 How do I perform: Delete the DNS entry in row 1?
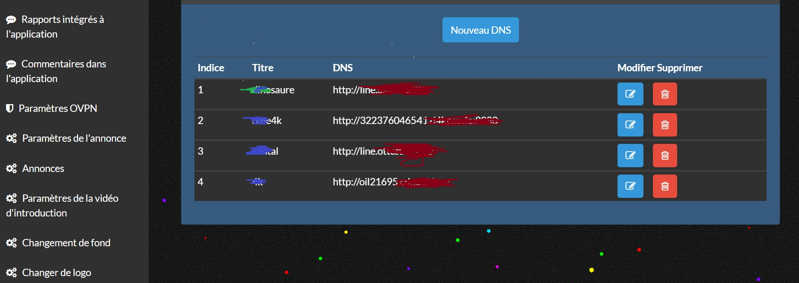click(665, 94)
